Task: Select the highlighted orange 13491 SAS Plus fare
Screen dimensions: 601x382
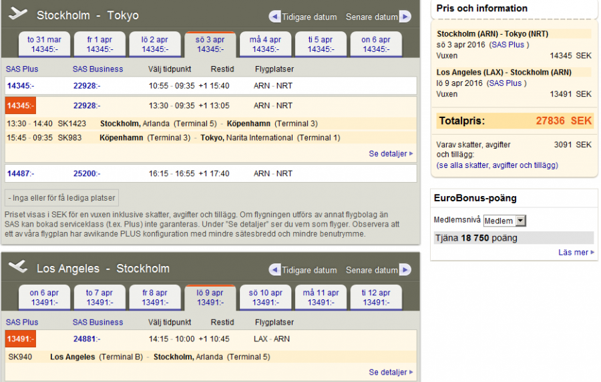Action: (20, 339)
